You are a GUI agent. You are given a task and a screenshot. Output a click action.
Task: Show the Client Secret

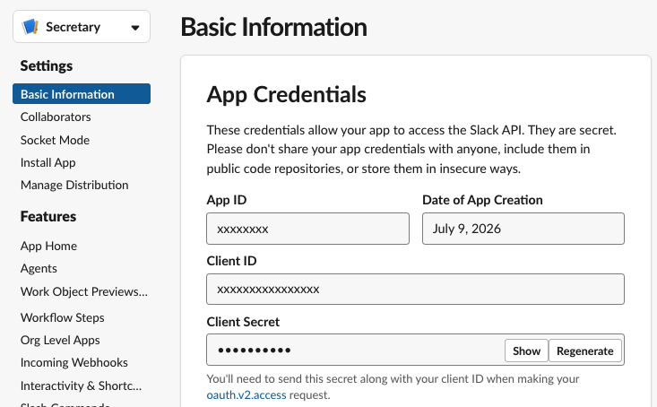coord(526,351)
